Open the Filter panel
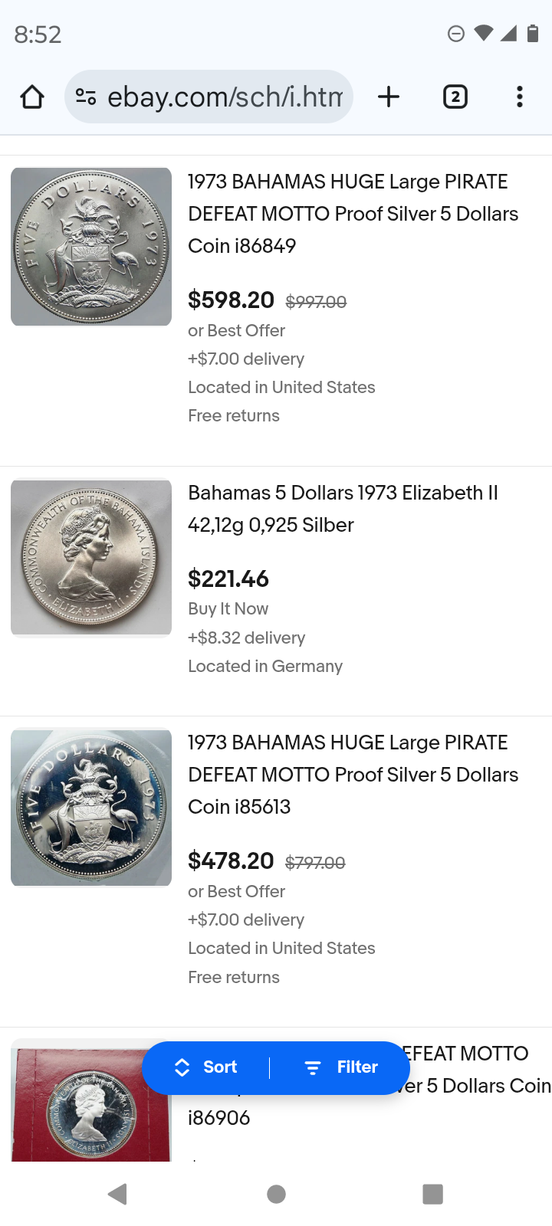The image size is (552, 1226). pyautogui.click(x=341, y=1067)
